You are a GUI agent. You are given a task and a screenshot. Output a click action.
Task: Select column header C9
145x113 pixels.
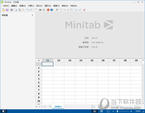tap(136, 60)
